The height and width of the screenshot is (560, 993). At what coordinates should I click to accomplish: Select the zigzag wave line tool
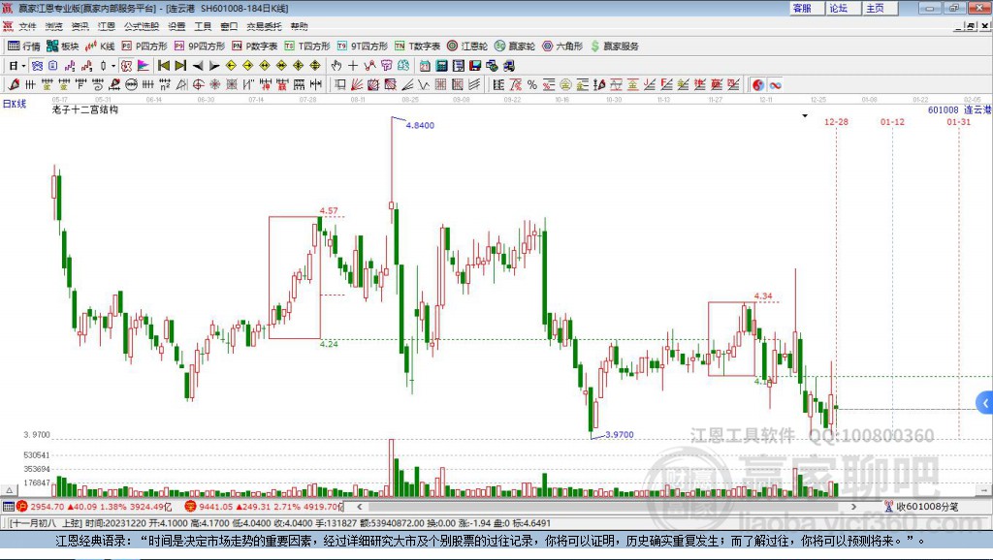(x=423, y=85)
